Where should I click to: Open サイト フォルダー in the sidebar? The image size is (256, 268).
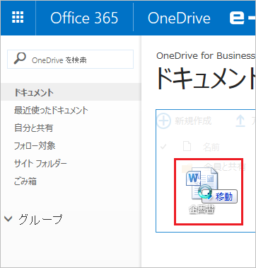(x=40, y=164)
